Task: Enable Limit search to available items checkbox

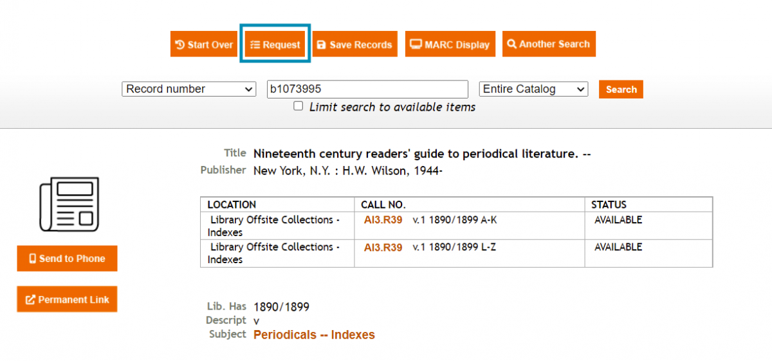Action: tap(298, 106)
